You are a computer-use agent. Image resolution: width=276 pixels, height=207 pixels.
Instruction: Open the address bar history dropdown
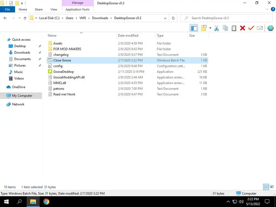click(165, 18)
